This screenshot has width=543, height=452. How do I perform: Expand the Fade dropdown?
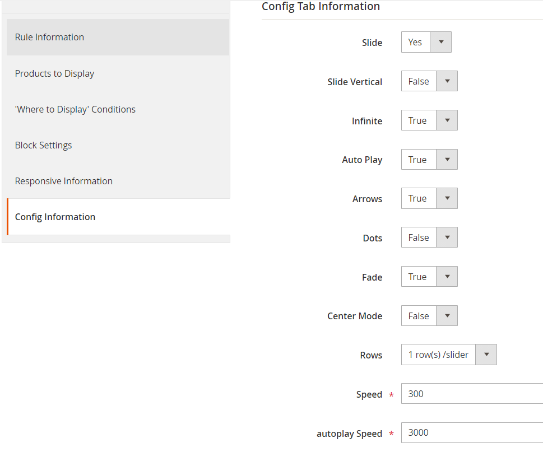click(x=429, y=277)
